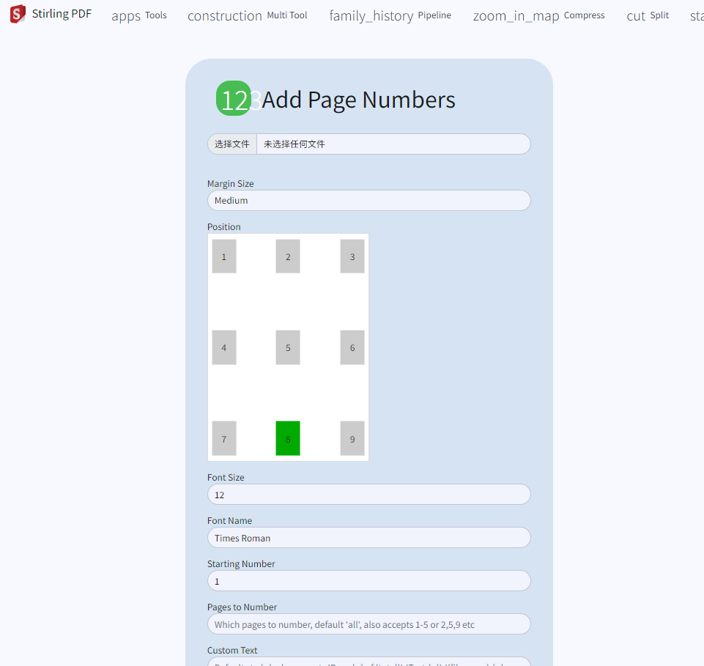
Task: Select position 5 center cell
Action: (288, 347)
